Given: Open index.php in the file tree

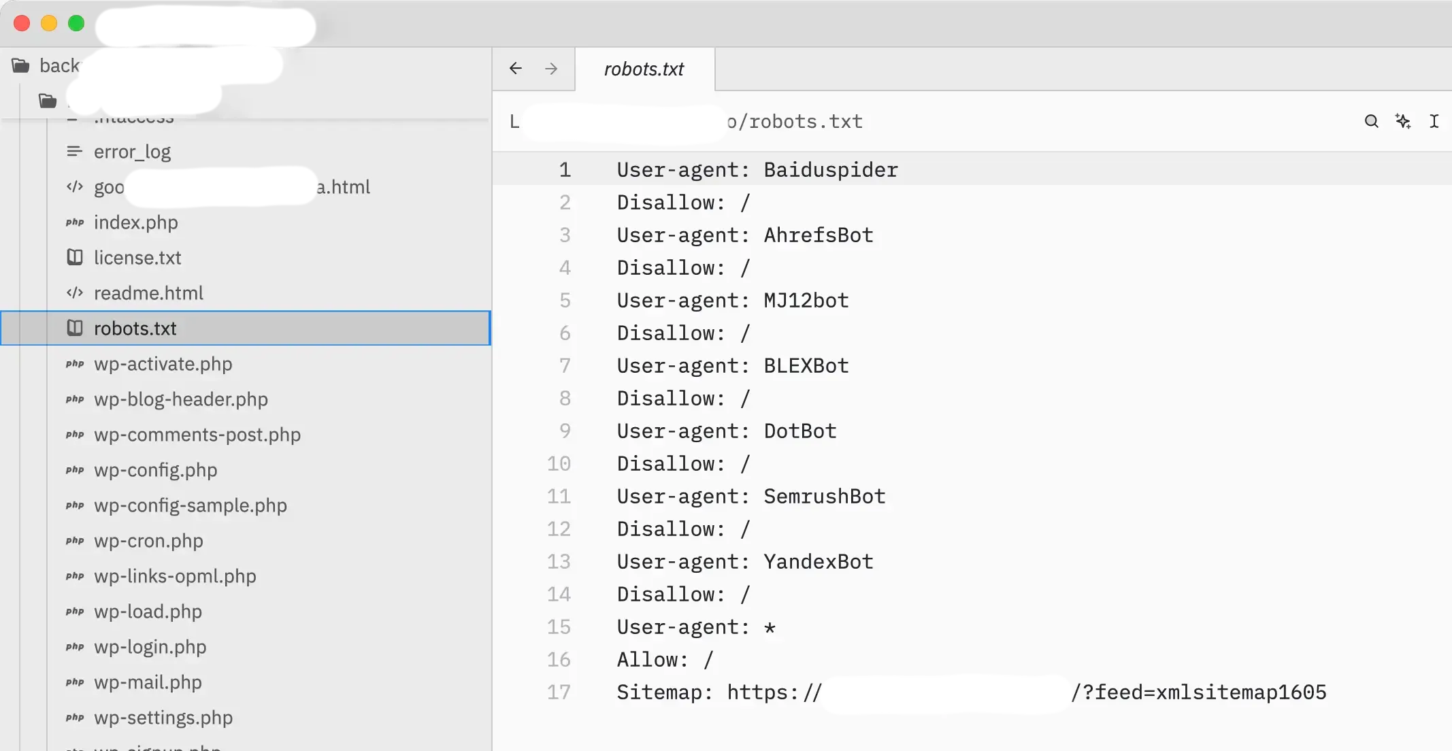Looking at the screenshot, I should coord(135,222).
